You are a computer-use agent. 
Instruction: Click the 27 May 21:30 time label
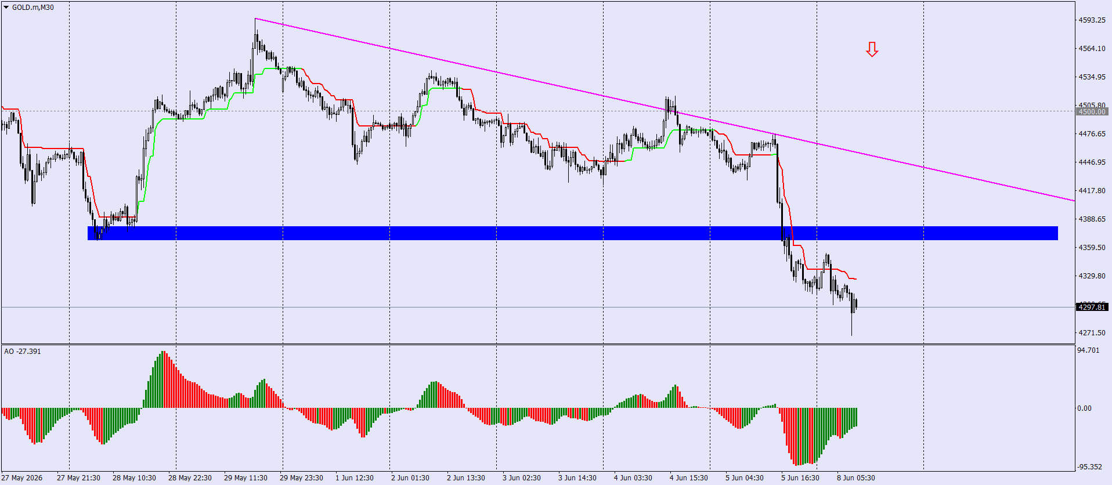78,478
